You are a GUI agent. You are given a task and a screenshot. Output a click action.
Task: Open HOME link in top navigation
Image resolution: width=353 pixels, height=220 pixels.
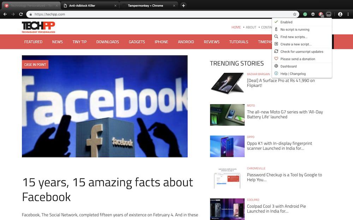point(236,27)
